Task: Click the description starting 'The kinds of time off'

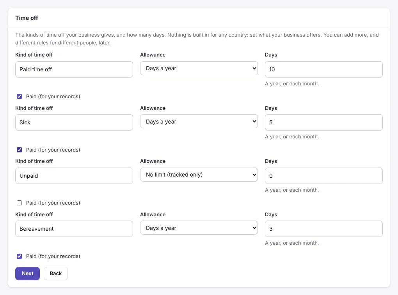Action: coord(197,39)
